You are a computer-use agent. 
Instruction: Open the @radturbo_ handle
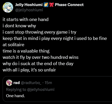[x=31, y=83]
